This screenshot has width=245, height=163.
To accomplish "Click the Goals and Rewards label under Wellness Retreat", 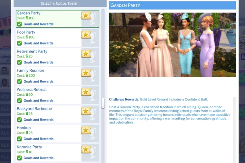I will tap(38, 101).
